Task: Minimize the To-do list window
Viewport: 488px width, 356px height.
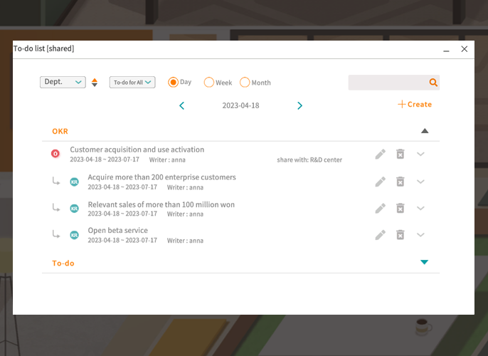Action: (446, 50)
